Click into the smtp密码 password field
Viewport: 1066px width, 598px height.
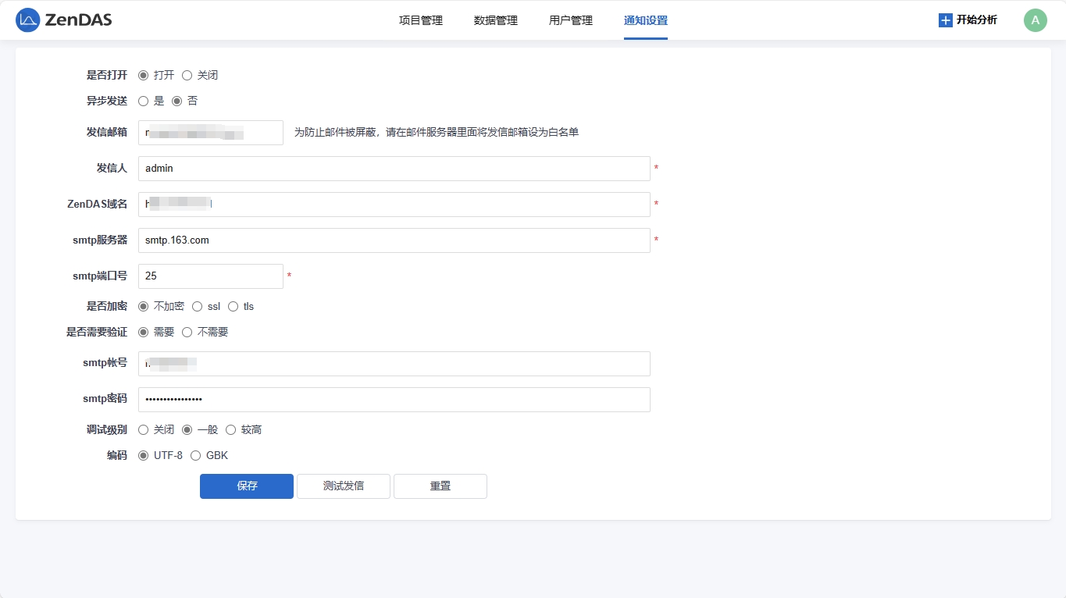click(x=394, y=400)
